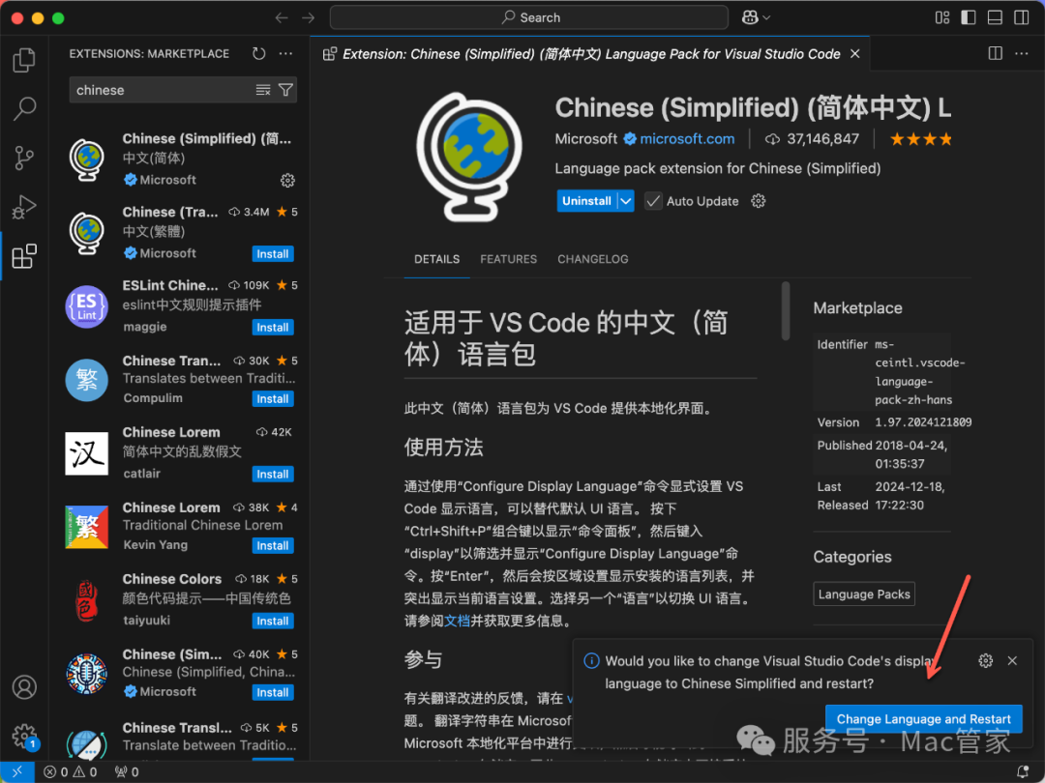Open the notifications bell in the status bar
Viewport: 1045px width, 783px height.
1023,771
